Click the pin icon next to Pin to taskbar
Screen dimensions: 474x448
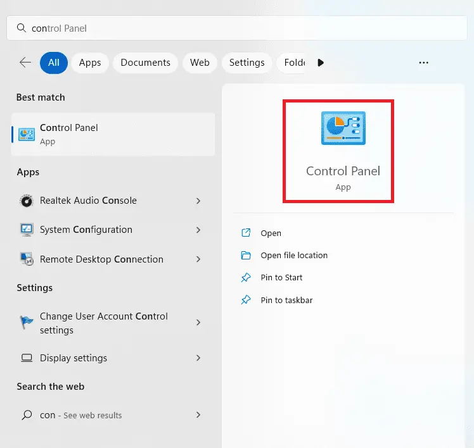coord(246,300)
